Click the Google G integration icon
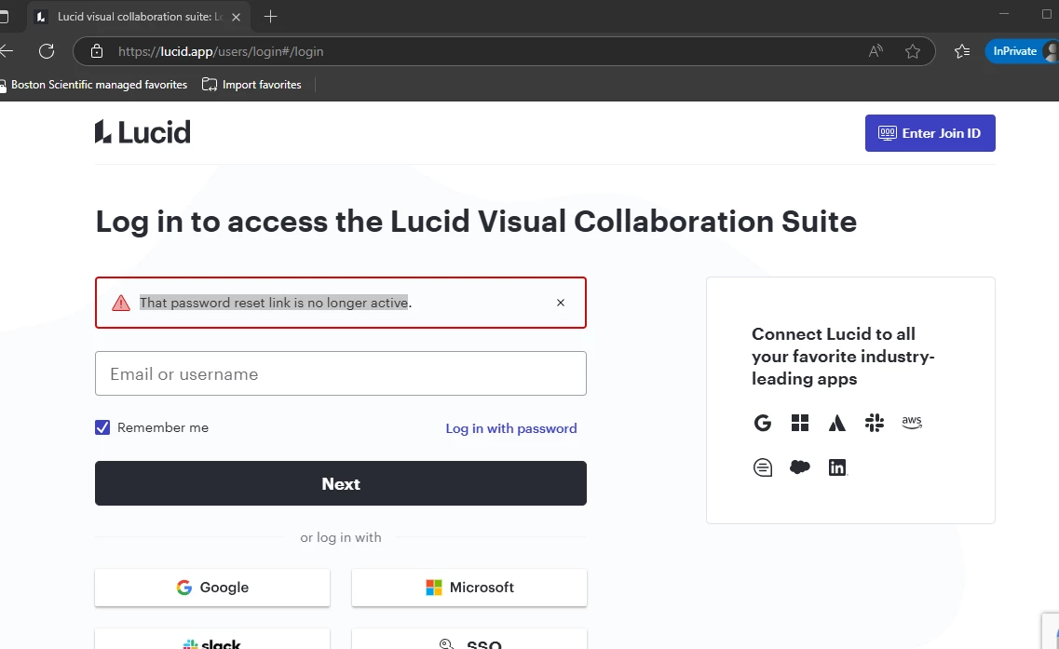Viewport: 1059px width, 649px height. 763,423
